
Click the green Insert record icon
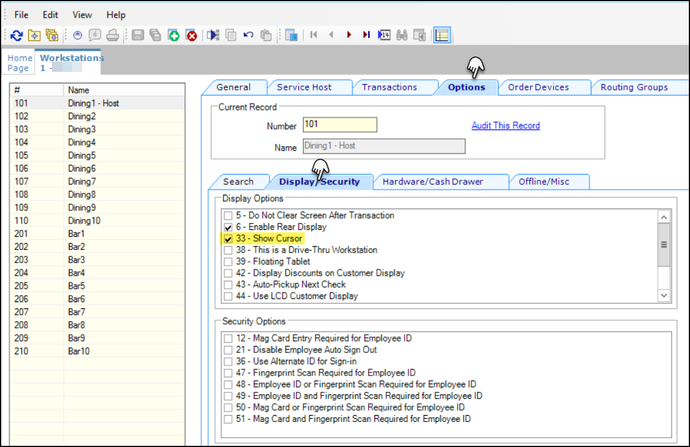tap(173, 35)
